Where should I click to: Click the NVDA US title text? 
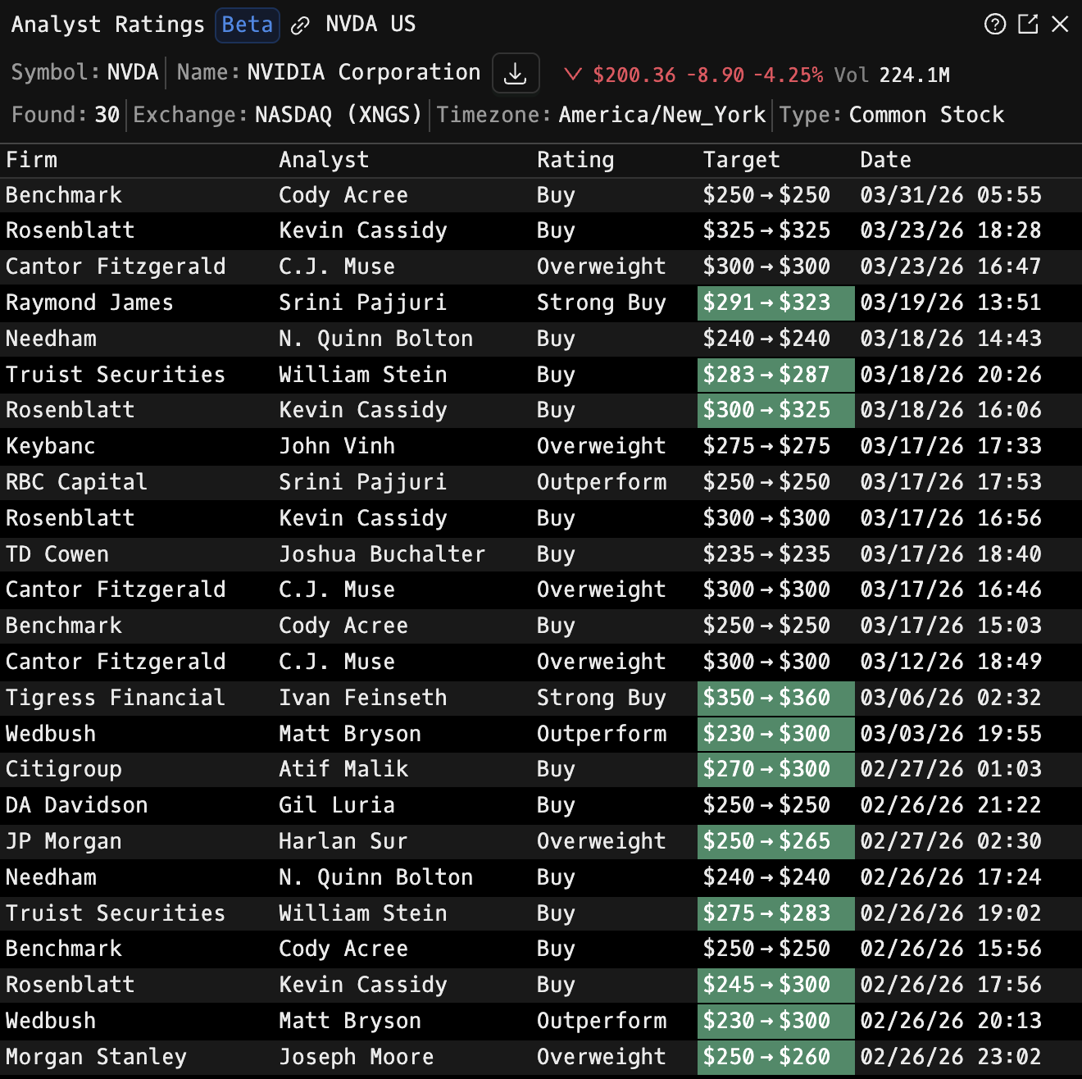coord(371,24)
